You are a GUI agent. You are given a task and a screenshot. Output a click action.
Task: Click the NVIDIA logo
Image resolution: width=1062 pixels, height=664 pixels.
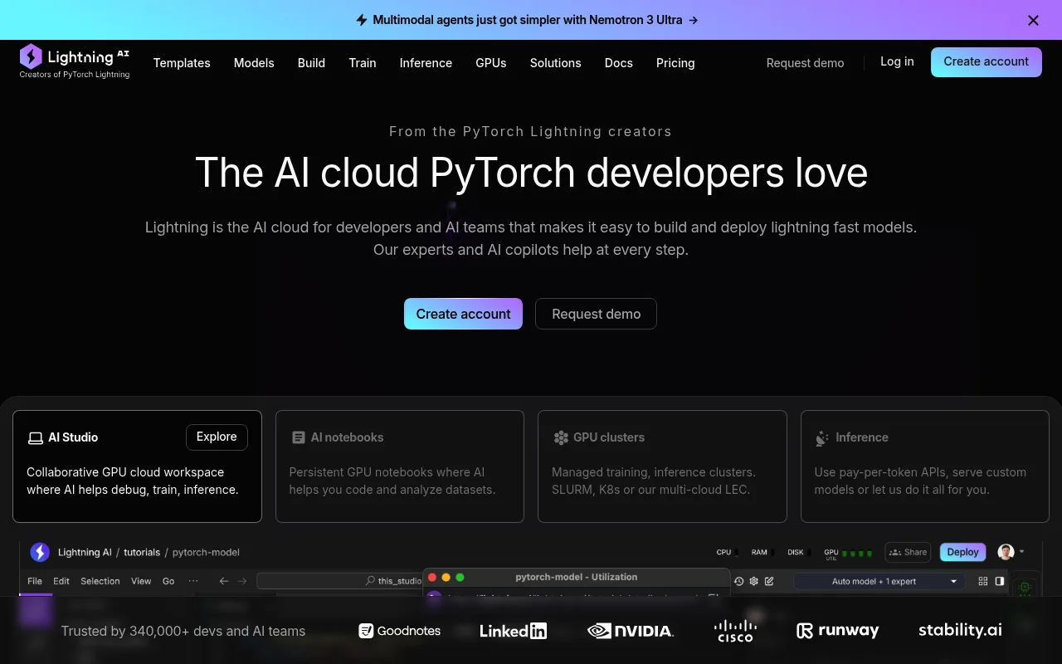(x=631, y=631)
